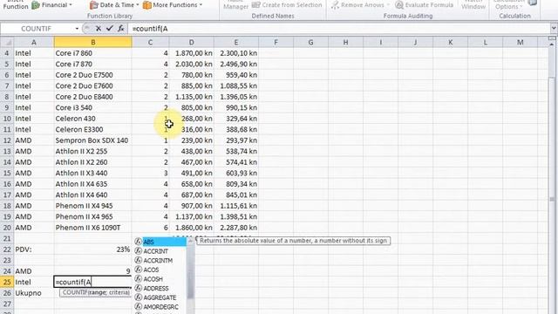Select column E header
The width and height of the screenshot is (558, 314).
[236, 43]
